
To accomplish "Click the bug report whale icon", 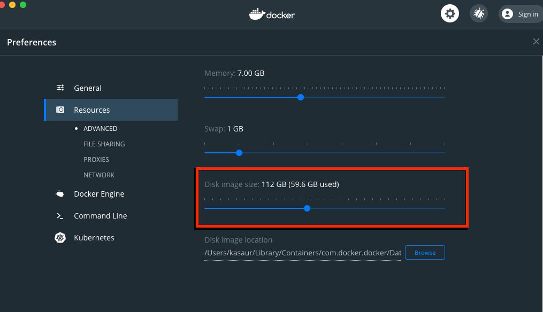I will (x=478, y=13).
